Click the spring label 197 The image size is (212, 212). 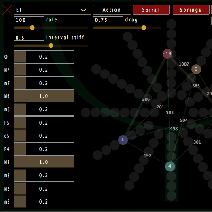147,155
